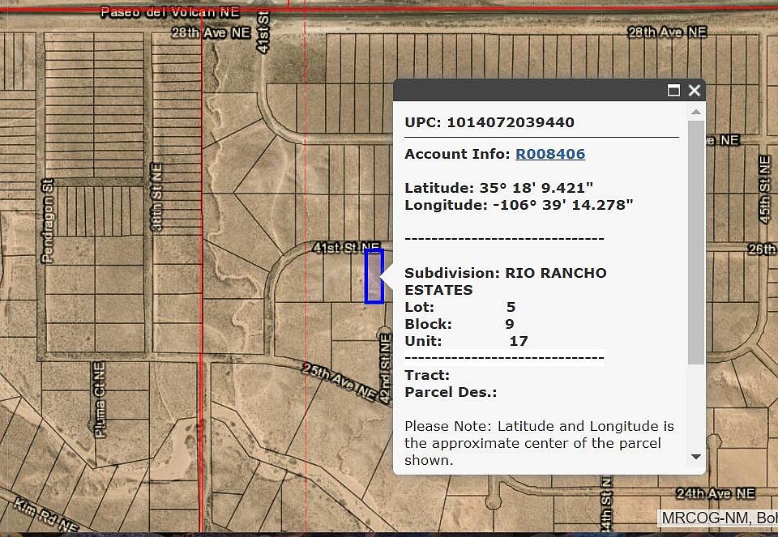
Task: Click the Block value 9
Action: pyautogui.click(x=510, y=324)
